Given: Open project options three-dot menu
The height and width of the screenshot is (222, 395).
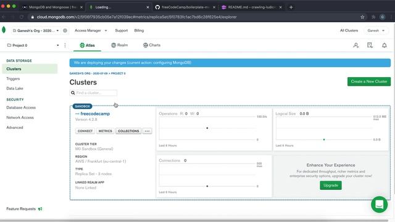Looking at the screenshot, I should point(65,45).
